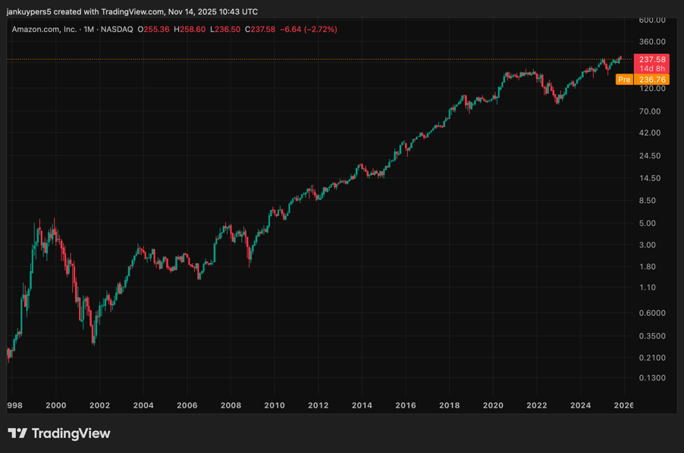
Task: Click the change value −6.64 (−2.72%)
Action: click(x=309, y=30)
